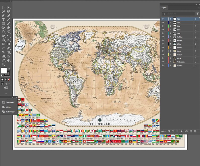
Task: Click Make/Release Clipping Mask button
Action: pos(182,131)
